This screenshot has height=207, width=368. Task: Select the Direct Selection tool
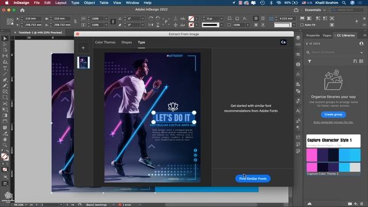click(5, 44)
